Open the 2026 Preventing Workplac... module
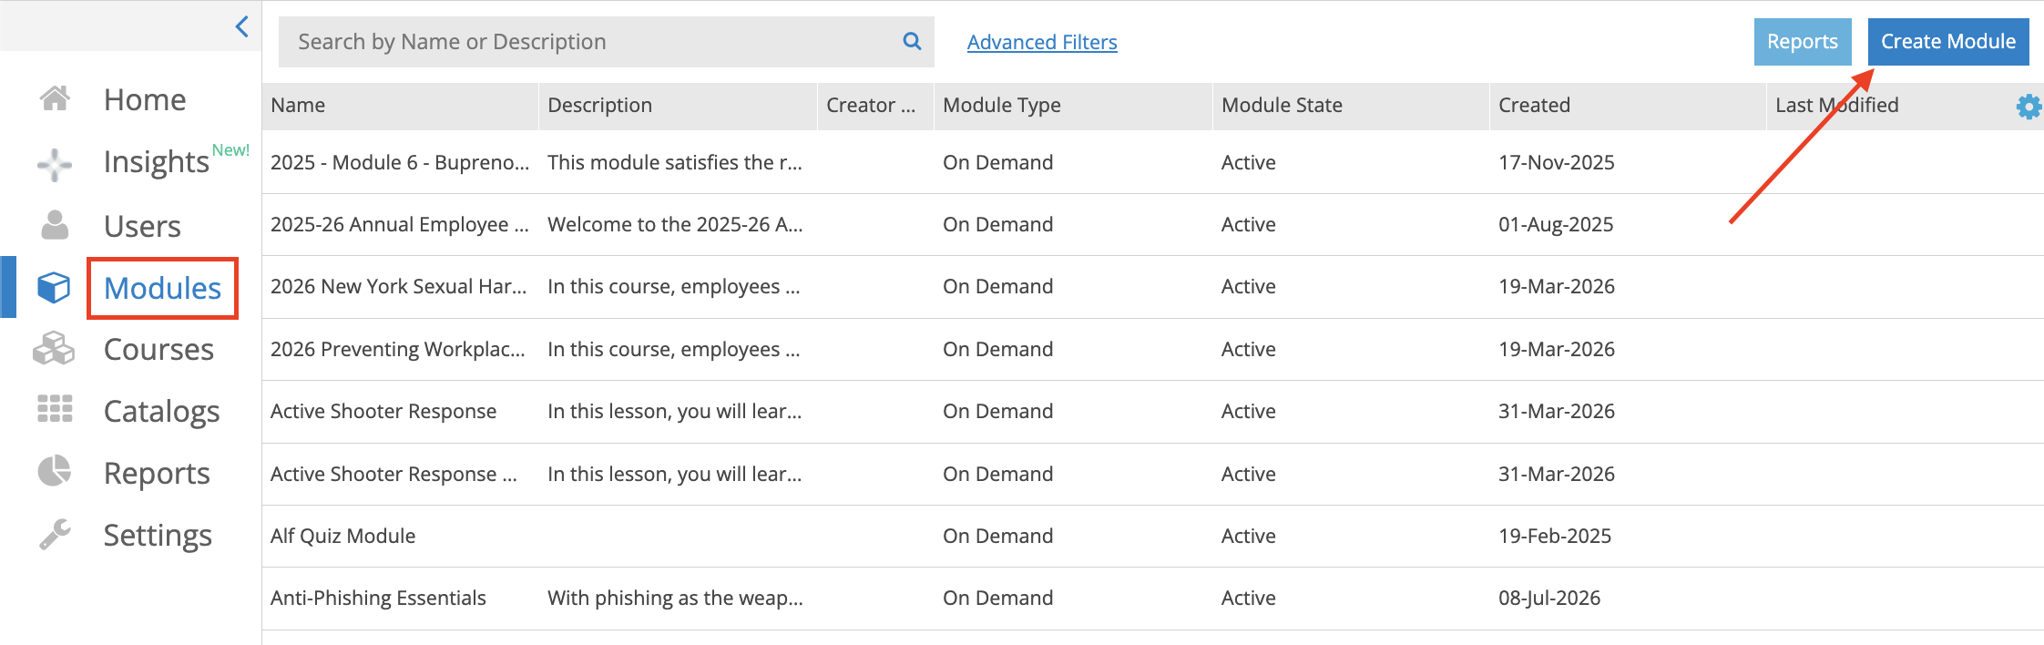2044x645 pixels. [398, 350]
